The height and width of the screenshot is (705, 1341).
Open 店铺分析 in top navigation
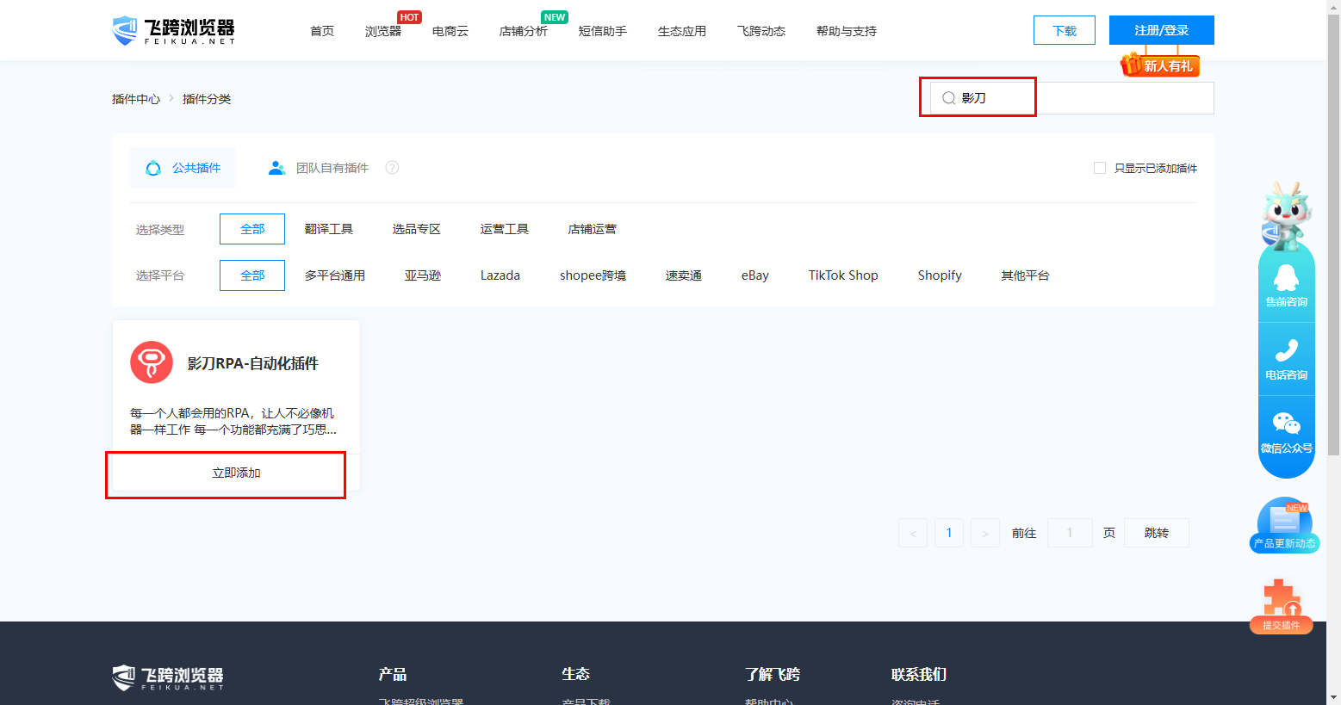(523, 31)
